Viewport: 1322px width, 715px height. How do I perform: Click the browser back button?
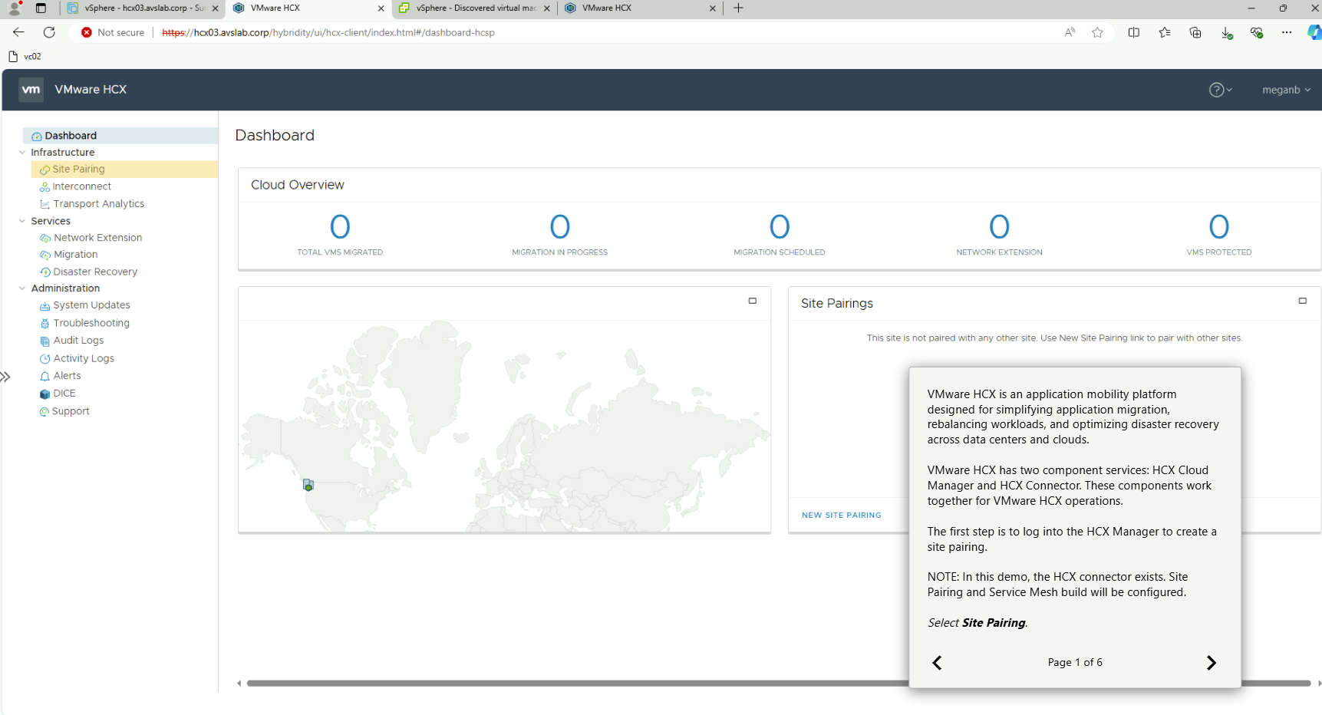click(19, 32)
